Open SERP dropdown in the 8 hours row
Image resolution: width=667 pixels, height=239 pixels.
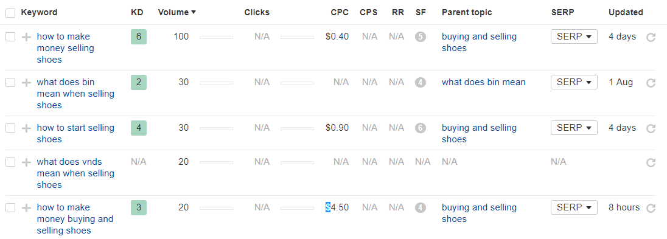(574, 207)
